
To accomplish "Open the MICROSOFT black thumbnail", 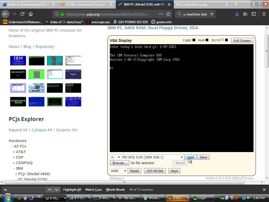I will pos(18,74).
